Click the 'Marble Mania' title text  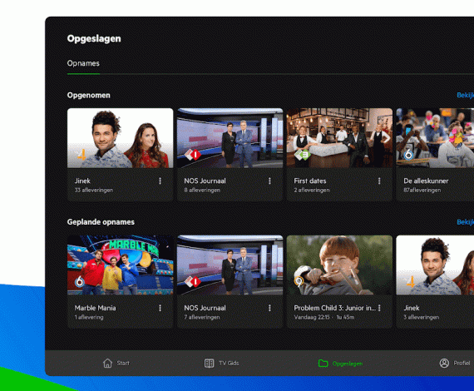[x=95, y=308]
